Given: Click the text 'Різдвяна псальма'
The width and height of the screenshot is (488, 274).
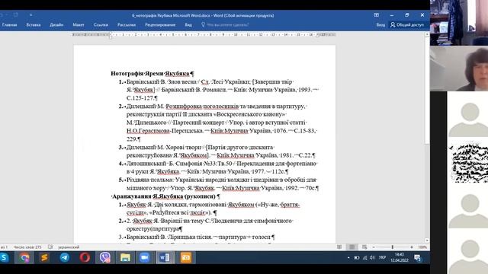Looking at the screenshot, I should coord(149,180).
